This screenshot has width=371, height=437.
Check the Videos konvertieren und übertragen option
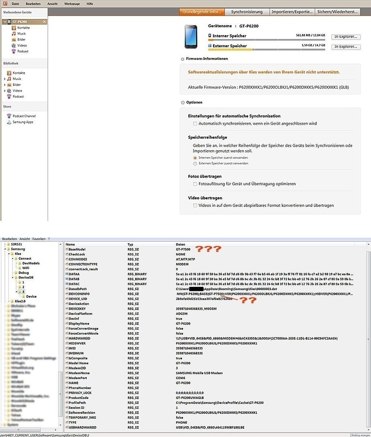195,206
